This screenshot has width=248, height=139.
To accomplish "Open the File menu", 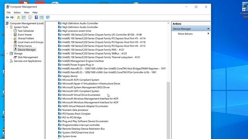I will pos(9,12).
